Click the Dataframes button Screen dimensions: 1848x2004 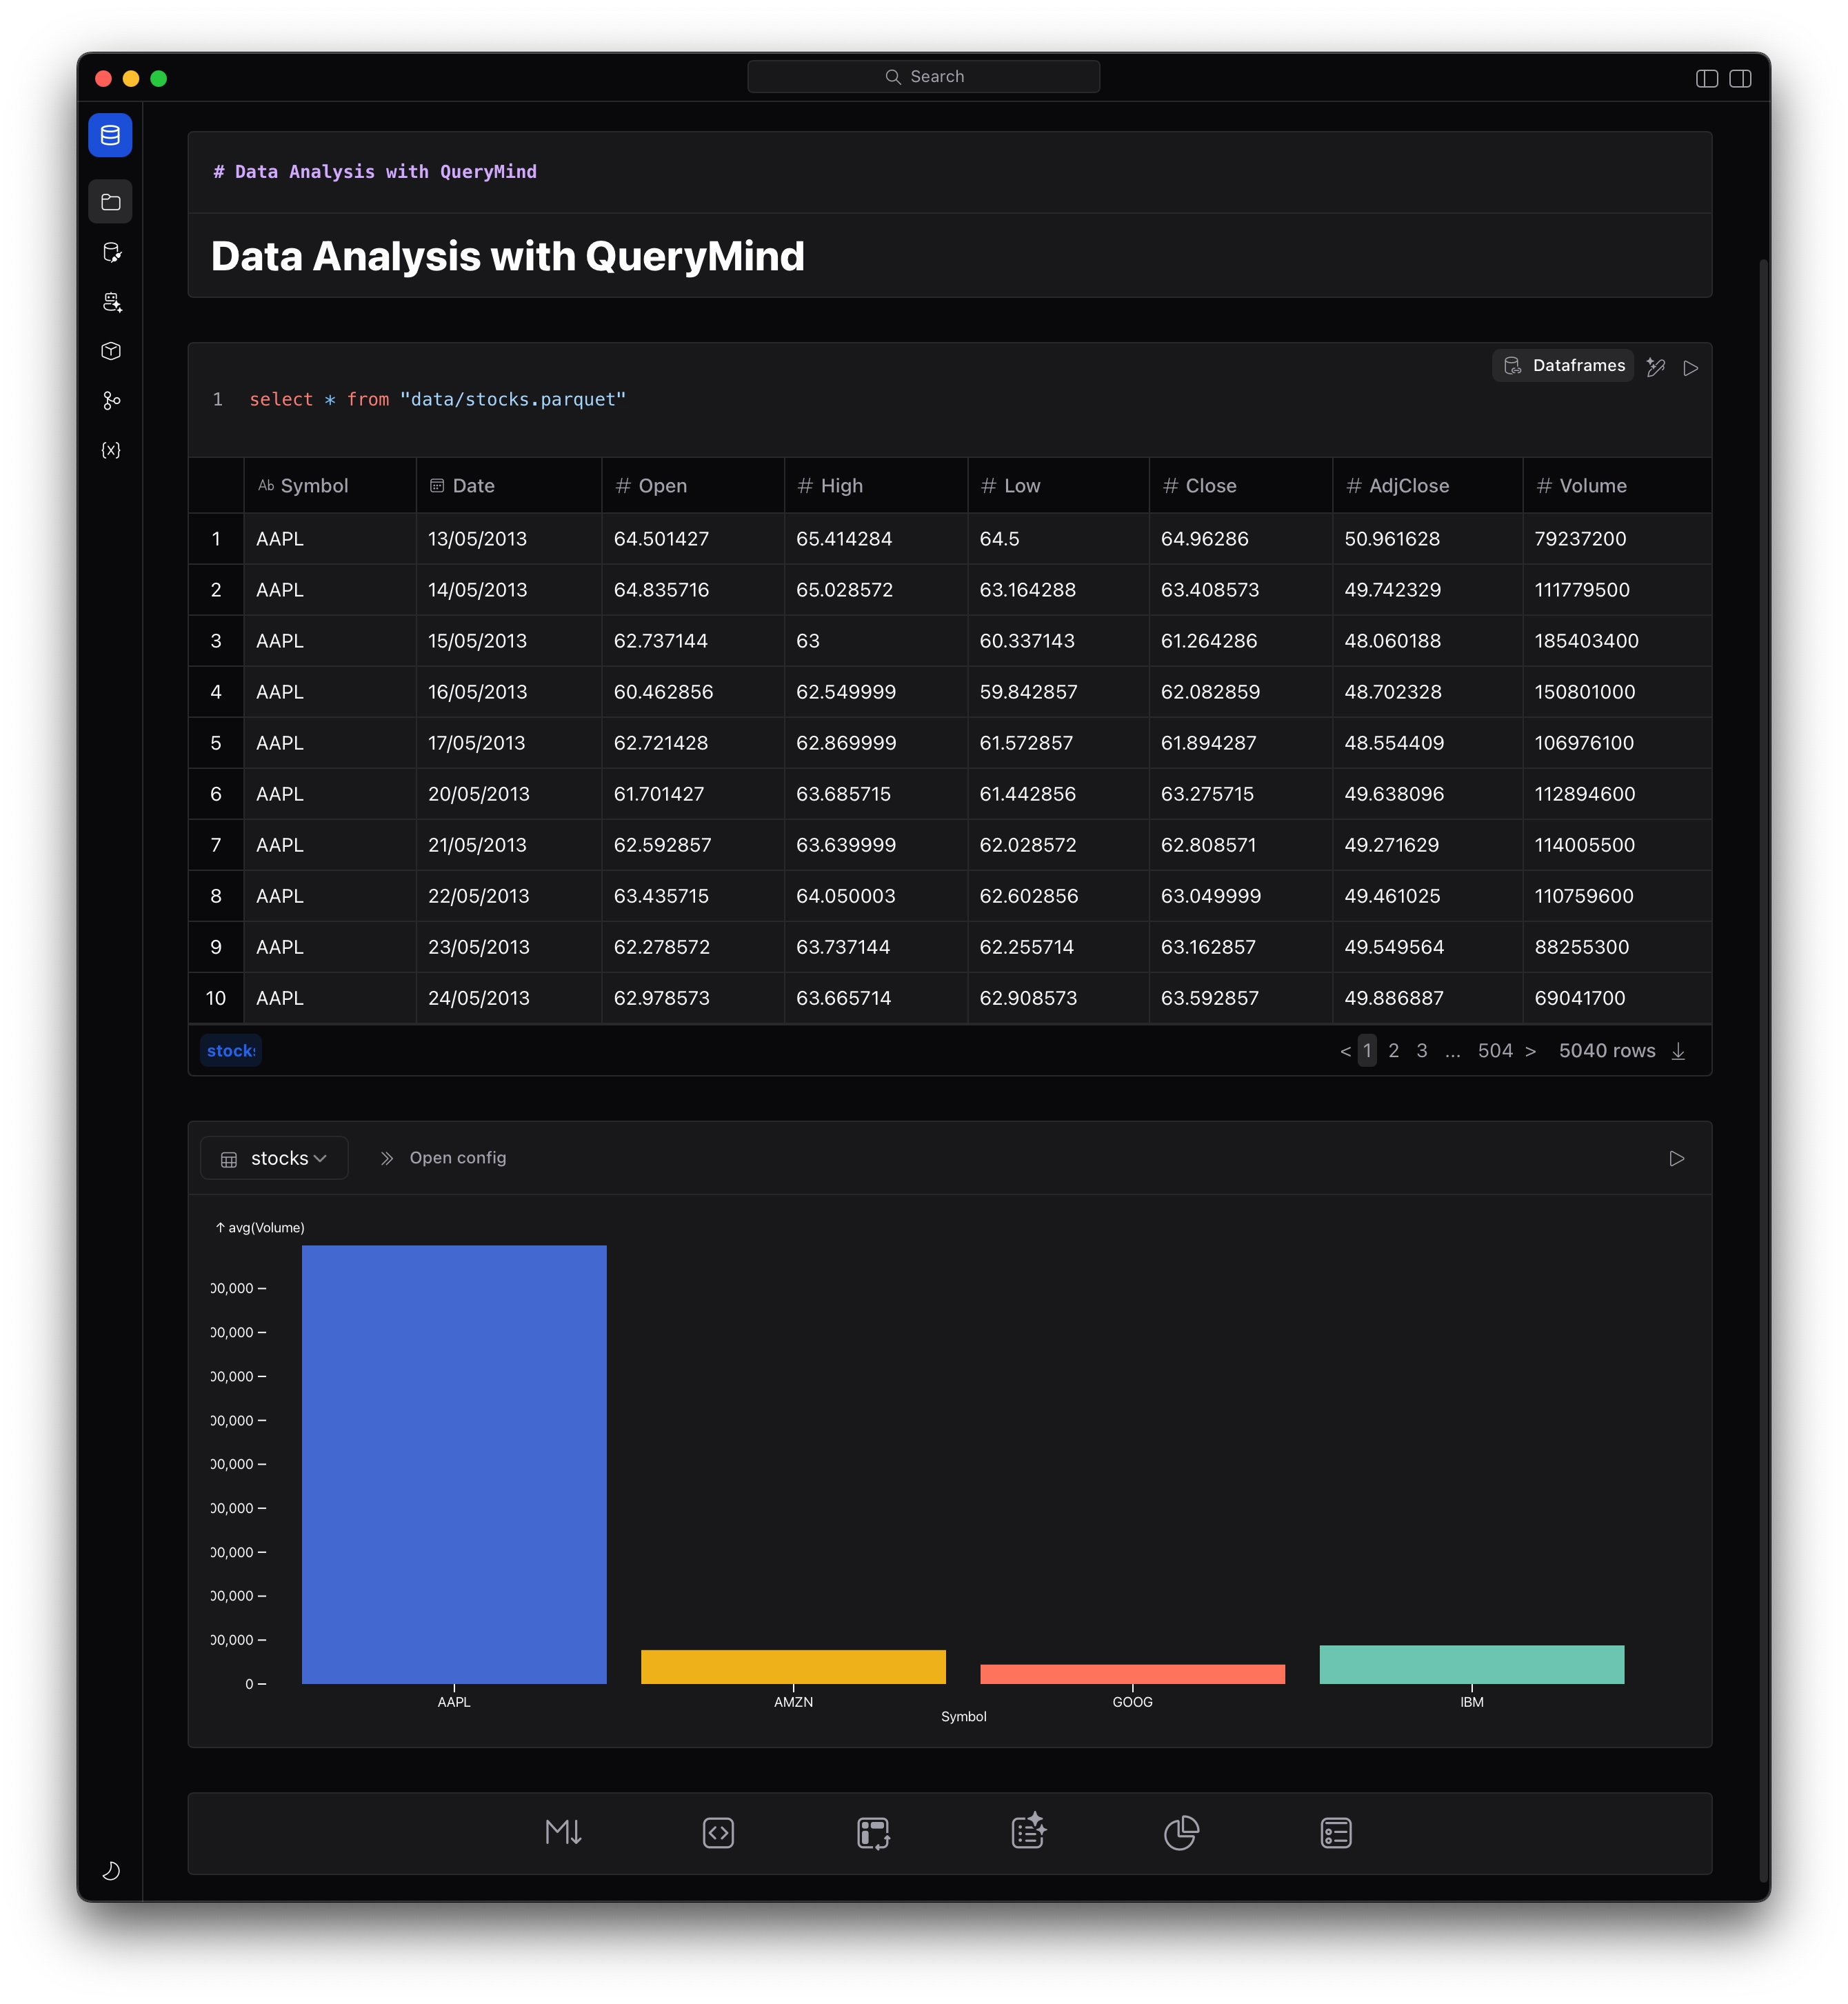coord(1563,366)
